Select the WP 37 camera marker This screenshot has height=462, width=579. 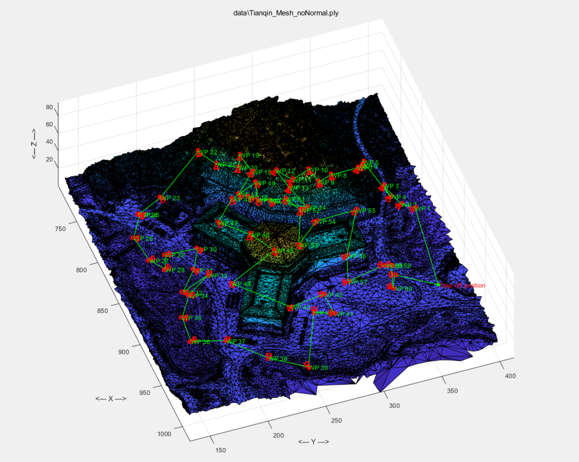(x=227, y=340)
